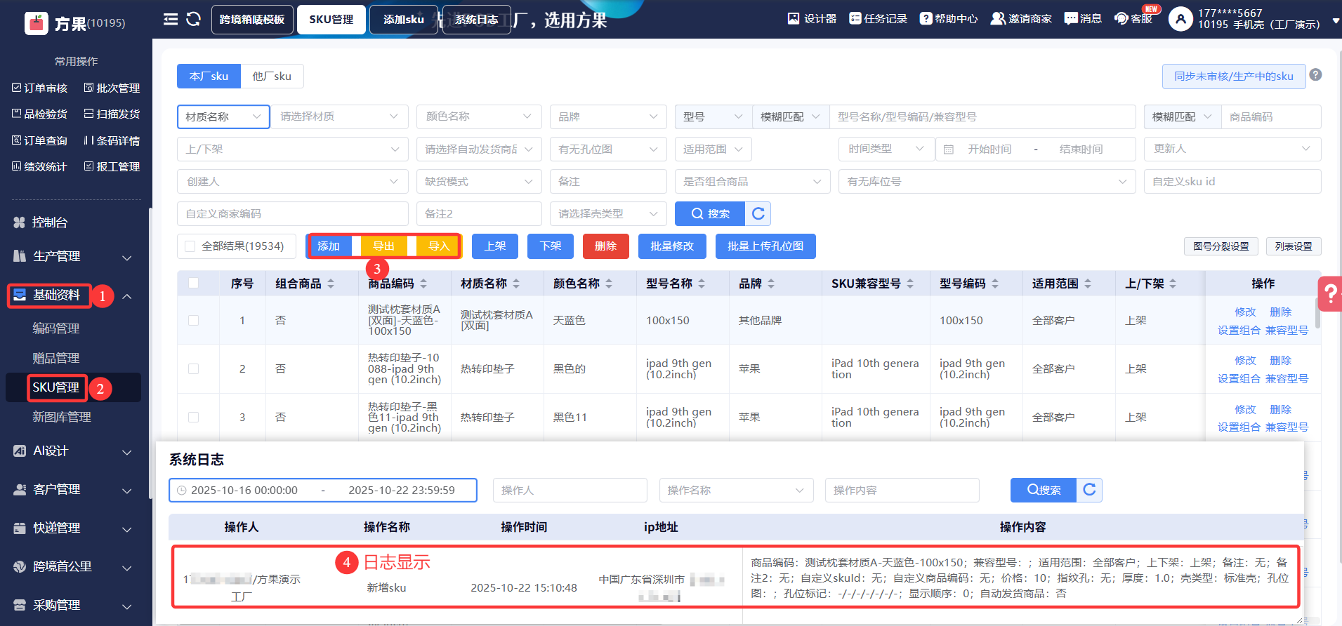Click the 自定义sku id input field
The width and height of the screenshot is (1342, 626).
click(1232, 181)
